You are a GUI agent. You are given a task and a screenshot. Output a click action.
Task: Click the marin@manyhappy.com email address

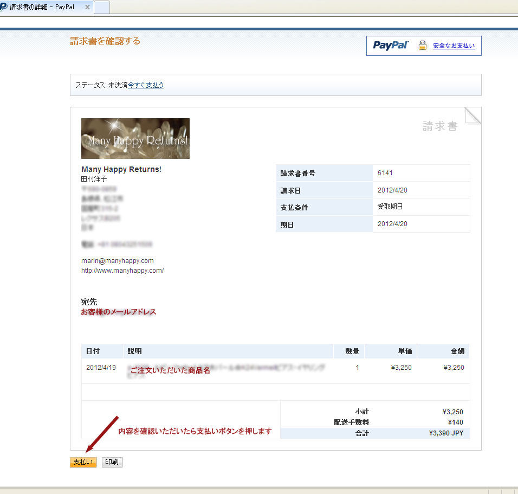[118, 261]
